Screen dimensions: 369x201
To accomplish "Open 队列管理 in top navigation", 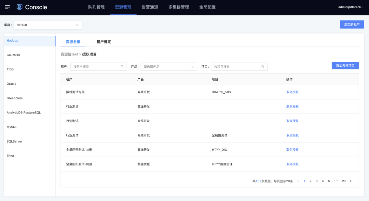I will click(96, 7).
